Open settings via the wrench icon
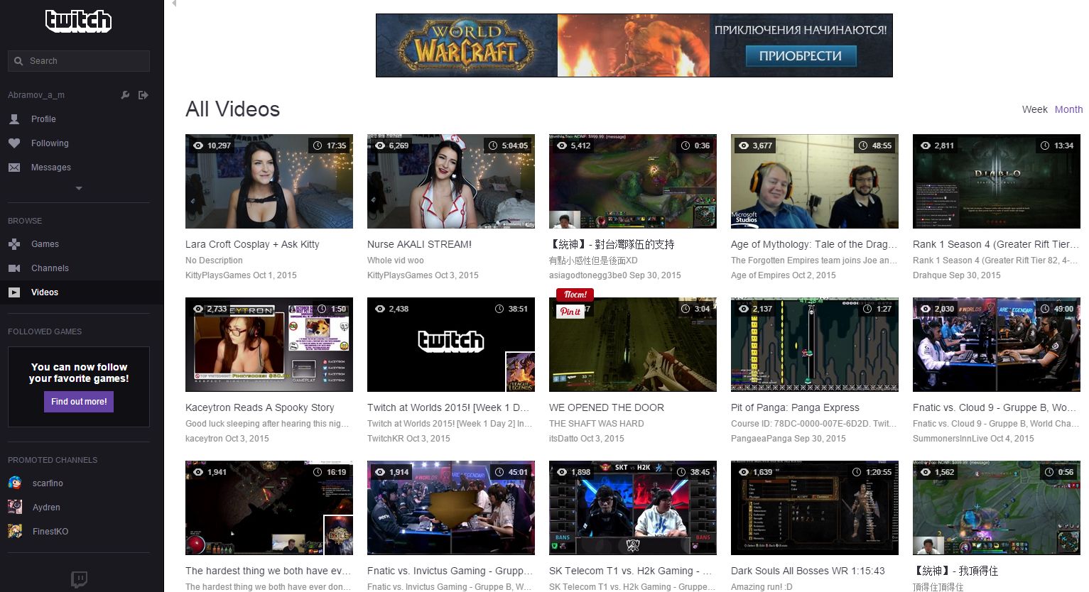1089x592 pixels. coord(125,95)
